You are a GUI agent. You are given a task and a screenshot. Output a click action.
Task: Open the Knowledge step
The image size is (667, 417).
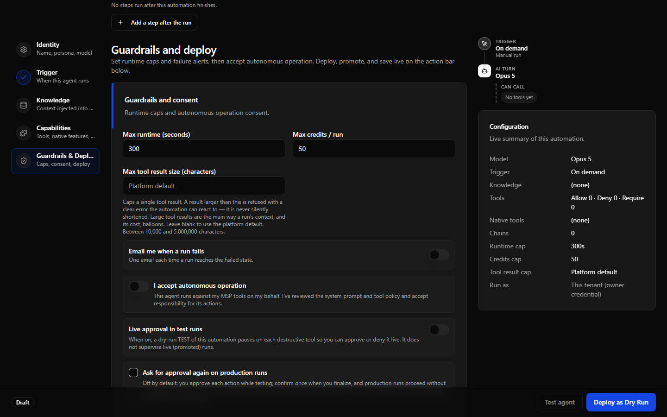[x=56, y=105]
